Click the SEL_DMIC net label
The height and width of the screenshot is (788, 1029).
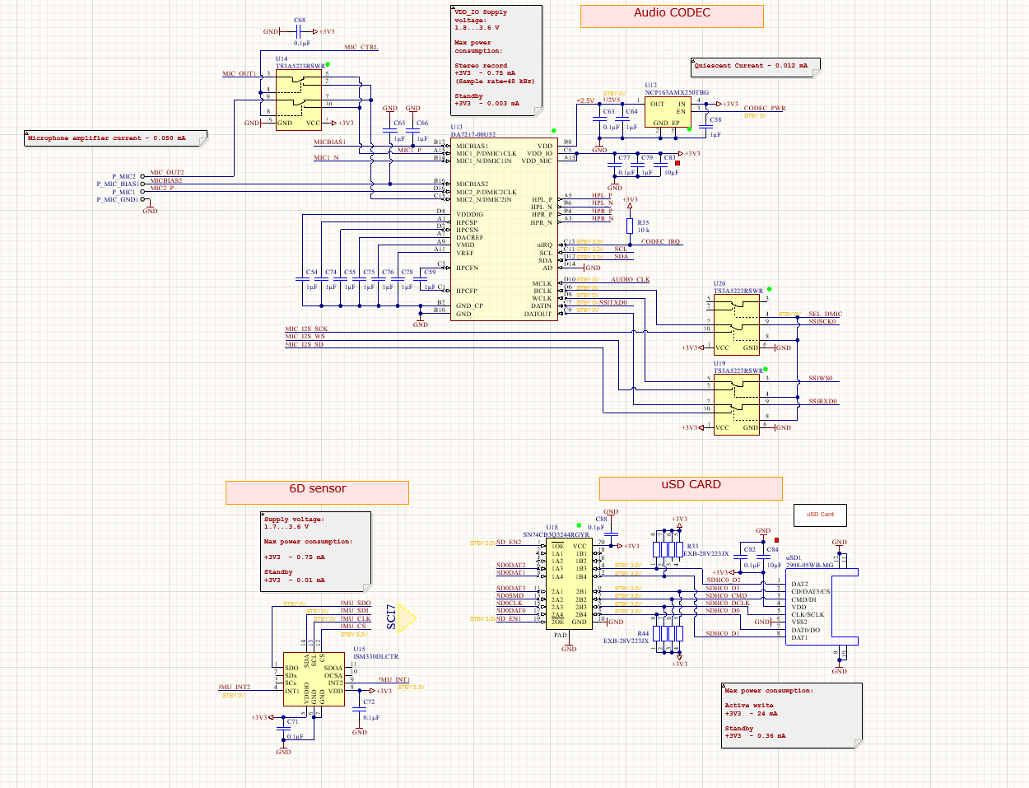tap(825, 314)
